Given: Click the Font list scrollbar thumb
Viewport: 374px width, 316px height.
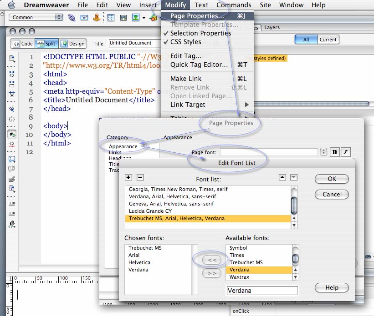Looking at the screenshot, I should (294, 205).
